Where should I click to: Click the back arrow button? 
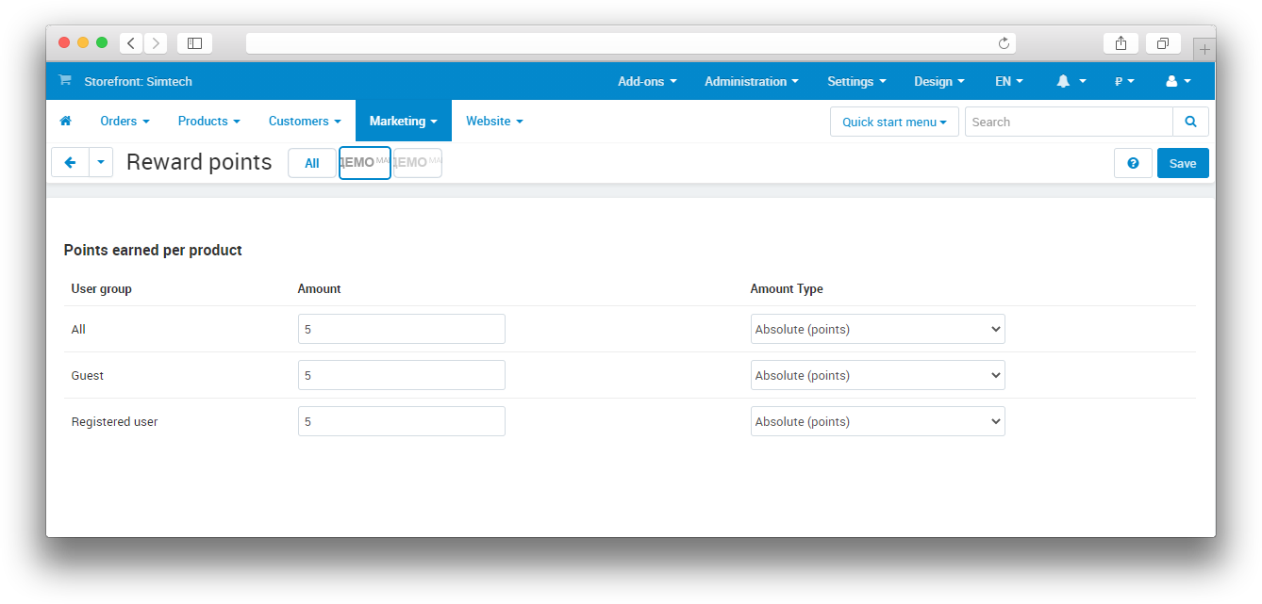[70, 163]
